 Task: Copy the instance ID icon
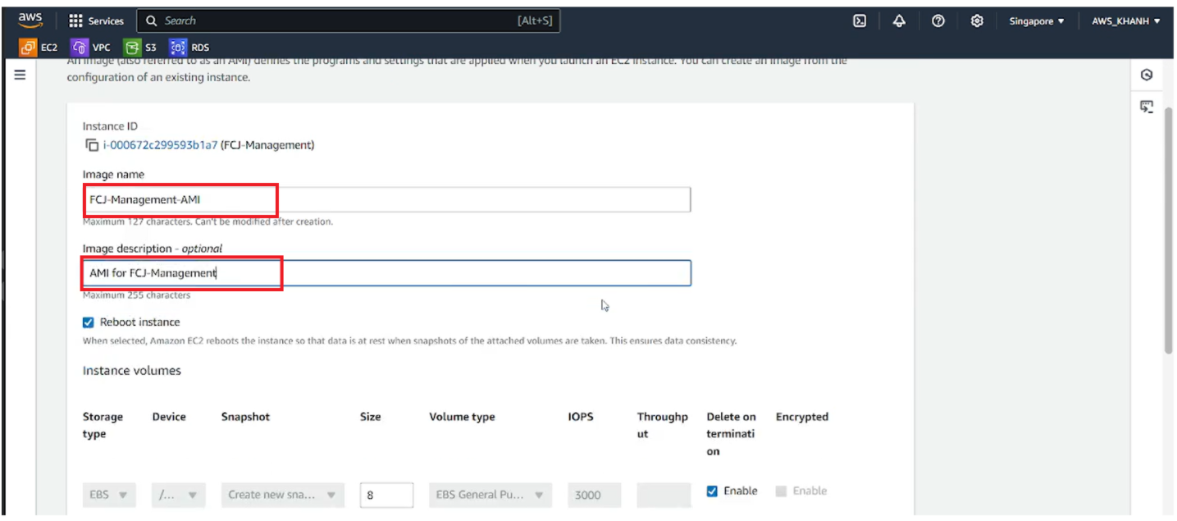click(92, 145)
